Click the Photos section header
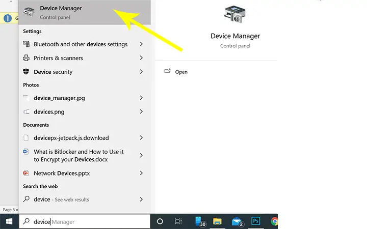 pos(31,85)
